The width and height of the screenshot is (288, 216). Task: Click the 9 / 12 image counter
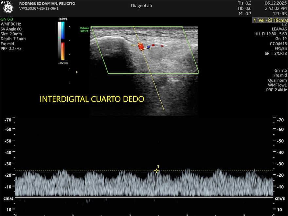pos(6,2)
